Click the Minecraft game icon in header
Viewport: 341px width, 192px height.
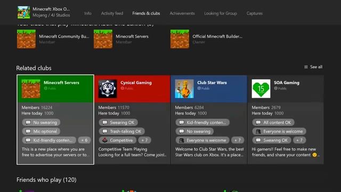[x=23, y=12]
